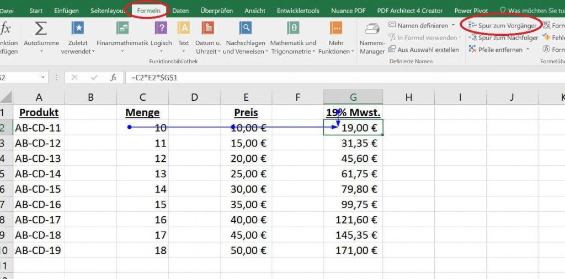565x279 pixels.
Task: Switch to the Überprüfen tab
Action: coord(216,11)
